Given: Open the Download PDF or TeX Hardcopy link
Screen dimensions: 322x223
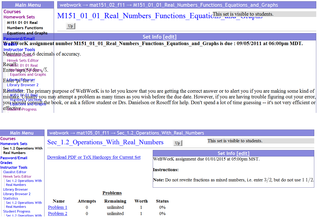Looking at the screenshot, I should pos(94,157).
